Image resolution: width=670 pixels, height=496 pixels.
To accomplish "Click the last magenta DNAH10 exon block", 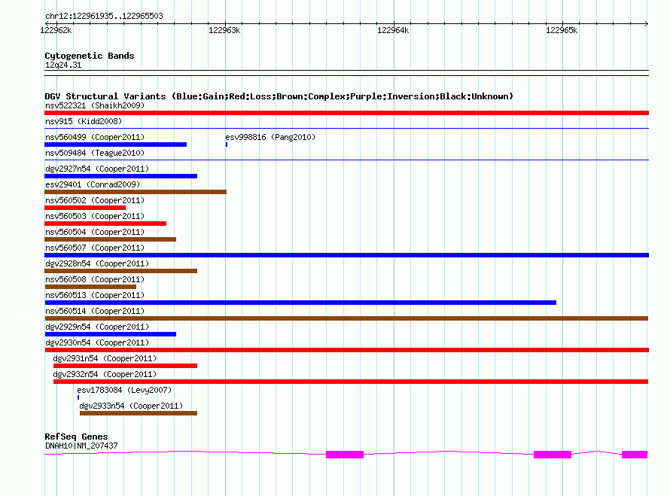I will click(x=635, y=455).
